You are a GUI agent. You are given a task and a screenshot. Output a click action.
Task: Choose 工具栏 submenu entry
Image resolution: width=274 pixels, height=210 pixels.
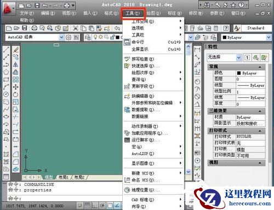pos(153,34)
